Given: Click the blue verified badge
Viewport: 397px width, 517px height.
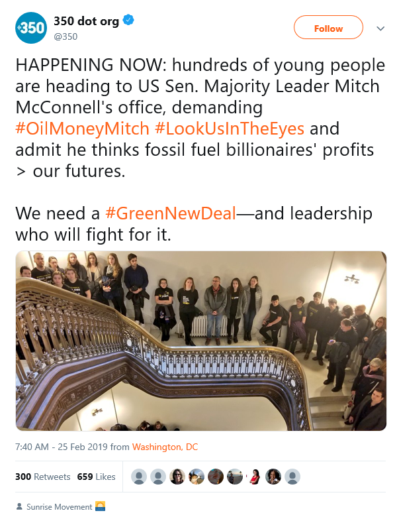Looking at the screenshot, I should [129, 21].
